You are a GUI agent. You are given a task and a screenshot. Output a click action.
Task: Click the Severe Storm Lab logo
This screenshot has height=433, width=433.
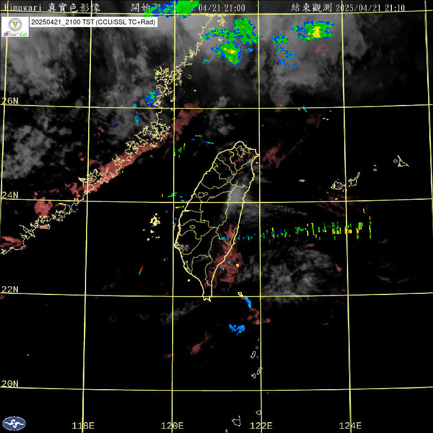[15, 27]
